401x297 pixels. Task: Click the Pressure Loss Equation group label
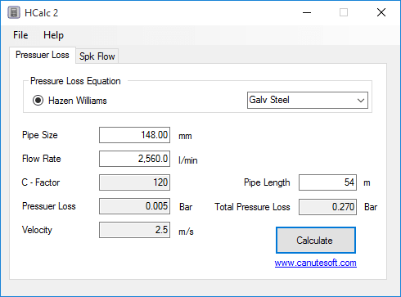75,81
